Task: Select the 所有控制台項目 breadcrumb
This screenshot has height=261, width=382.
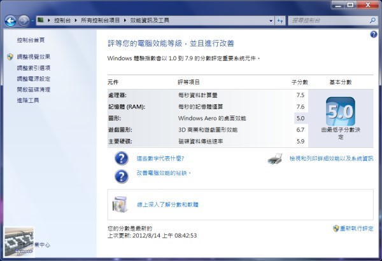Action: (101, 20)
